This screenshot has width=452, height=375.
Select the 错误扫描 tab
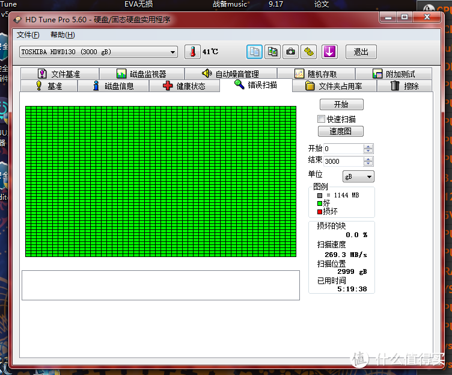[x=256, y=85]
